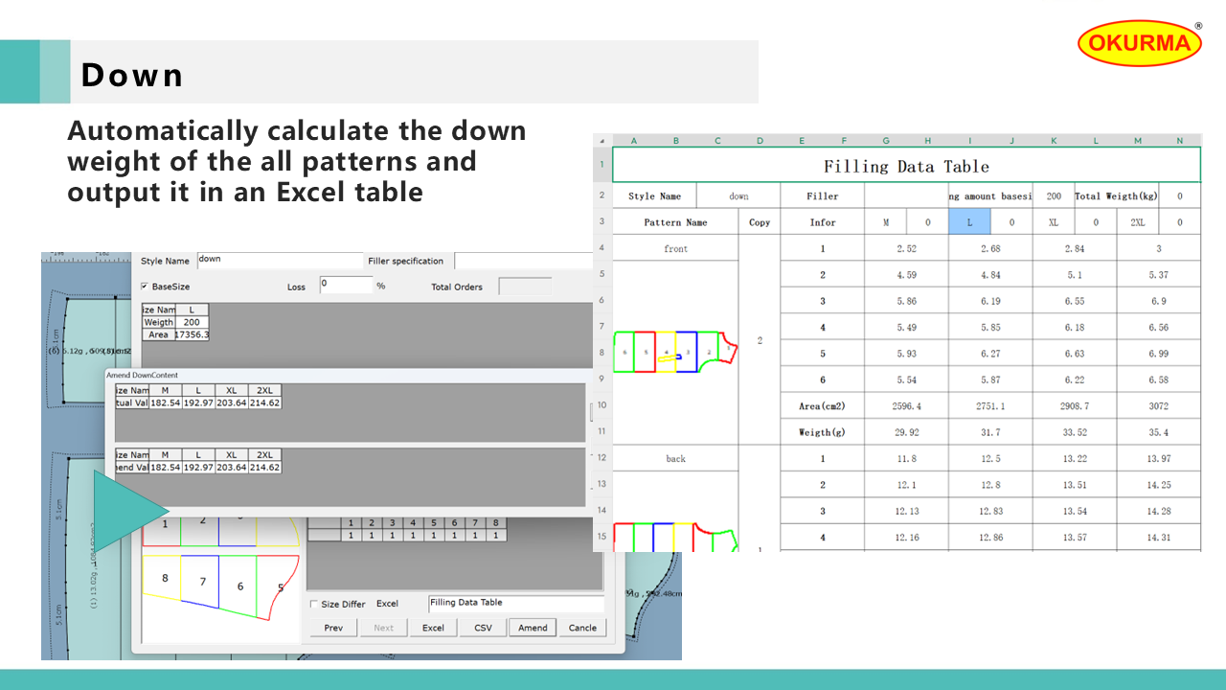Click the front pattern thumbnail in spreadsheet

[x=676, y=352]
